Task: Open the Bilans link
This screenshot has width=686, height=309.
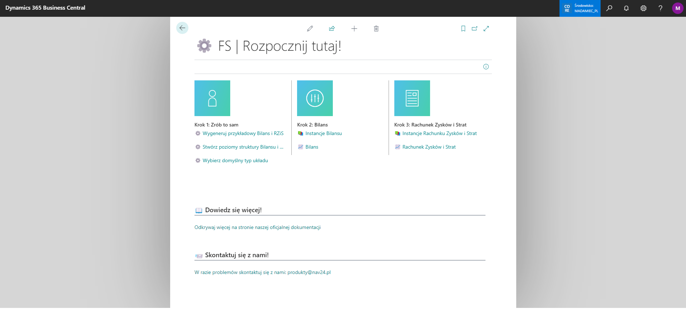Action: 312,147
